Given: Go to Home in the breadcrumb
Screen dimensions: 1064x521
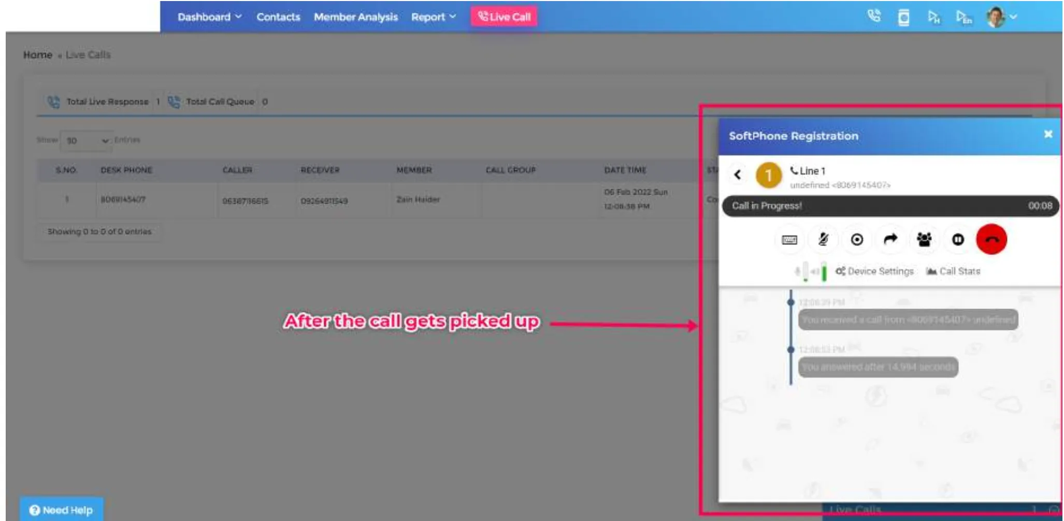Looking at the screenshot, I should click(x=37, y=55).
